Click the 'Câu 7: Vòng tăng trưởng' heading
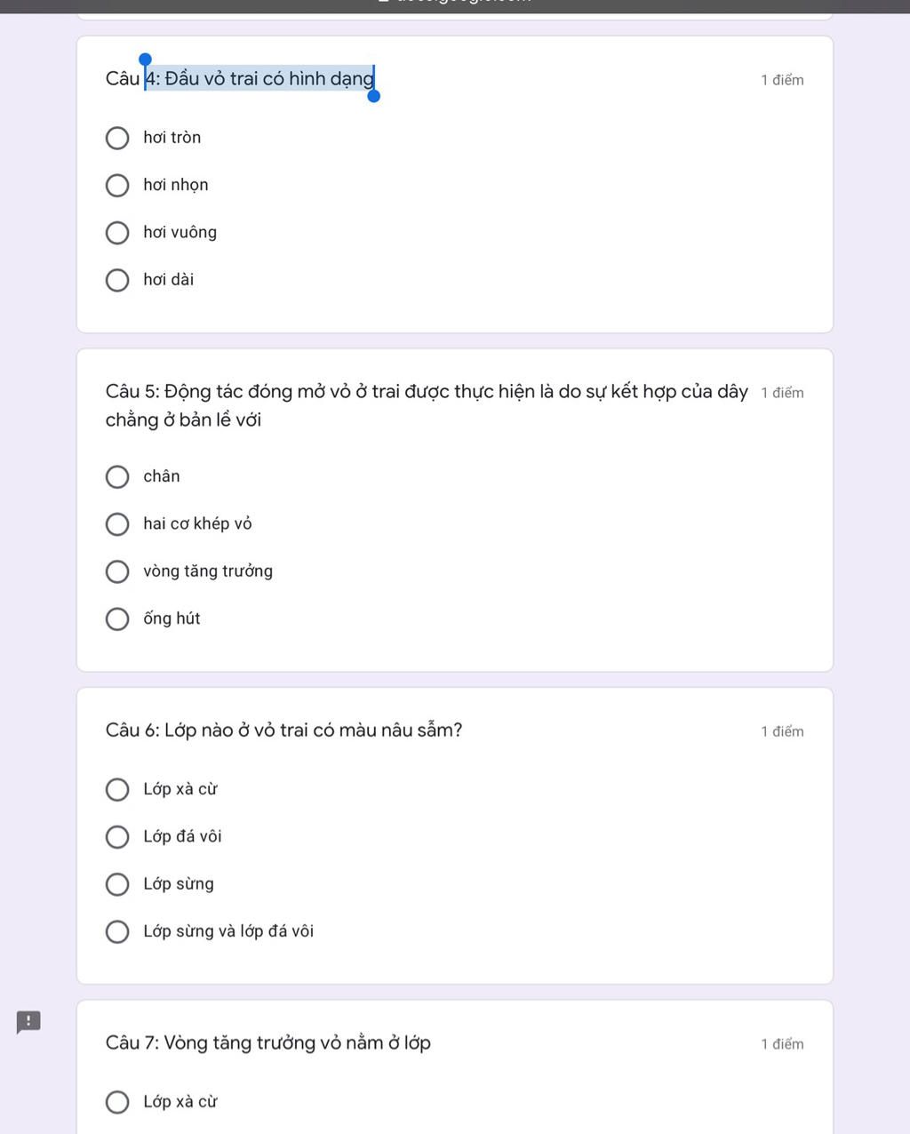 pyautogui.click(x=267, y=1042)
